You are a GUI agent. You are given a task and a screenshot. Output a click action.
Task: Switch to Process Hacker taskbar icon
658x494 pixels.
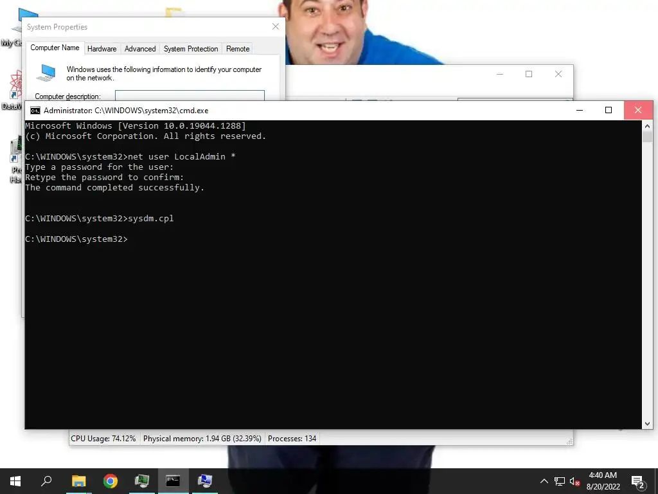click(142, 481)
